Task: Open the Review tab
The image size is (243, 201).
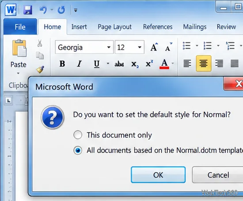Action: point(226,27)
